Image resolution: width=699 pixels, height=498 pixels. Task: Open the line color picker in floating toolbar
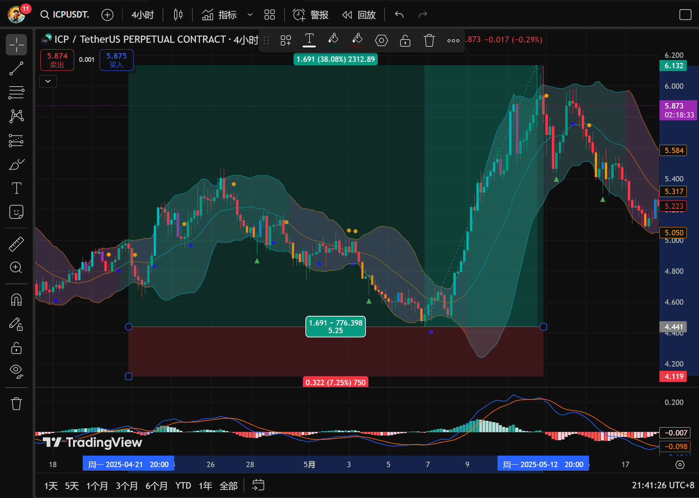(x=333, y=40)
